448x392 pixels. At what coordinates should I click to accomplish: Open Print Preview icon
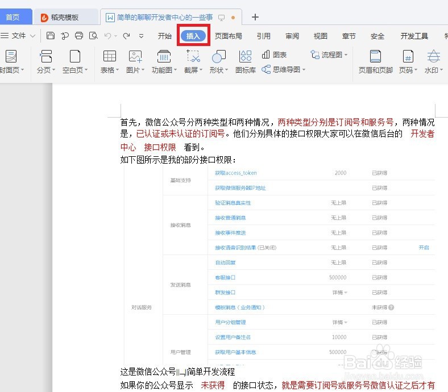93,36
